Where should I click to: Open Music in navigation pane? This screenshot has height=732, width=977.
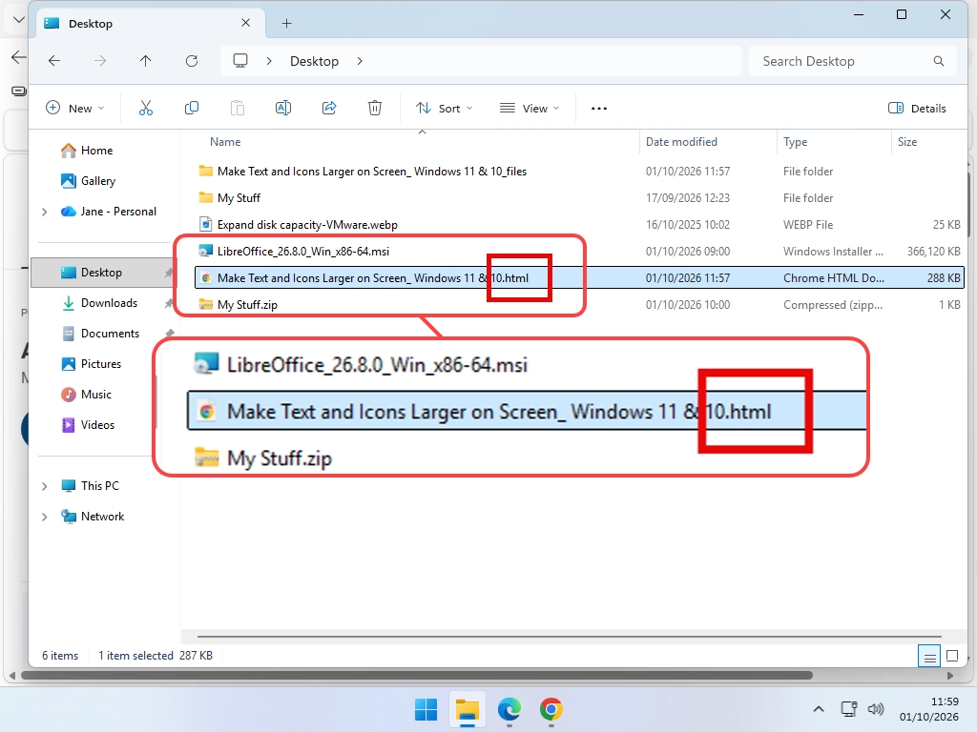point(86,395)
